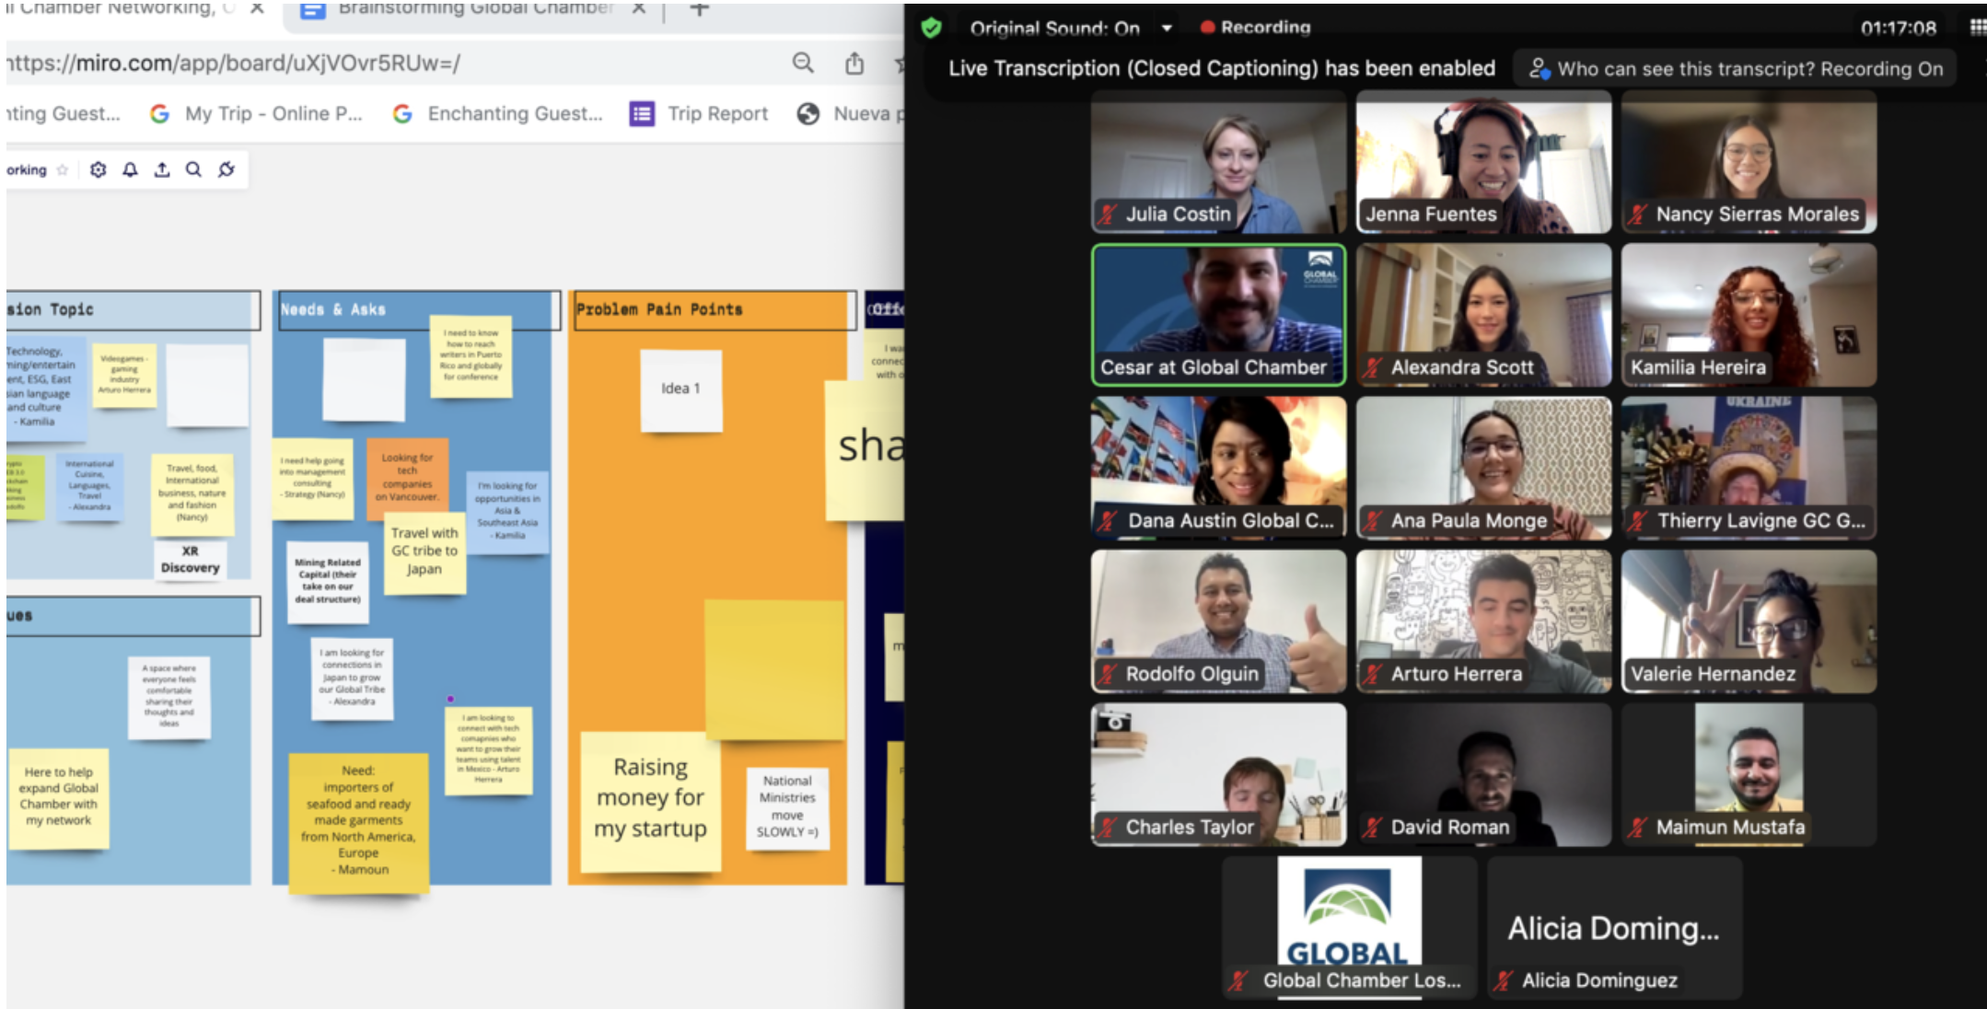
Task: Click Rodolfo Olguin's muted microphone icon
Action: click(1107, 674)
